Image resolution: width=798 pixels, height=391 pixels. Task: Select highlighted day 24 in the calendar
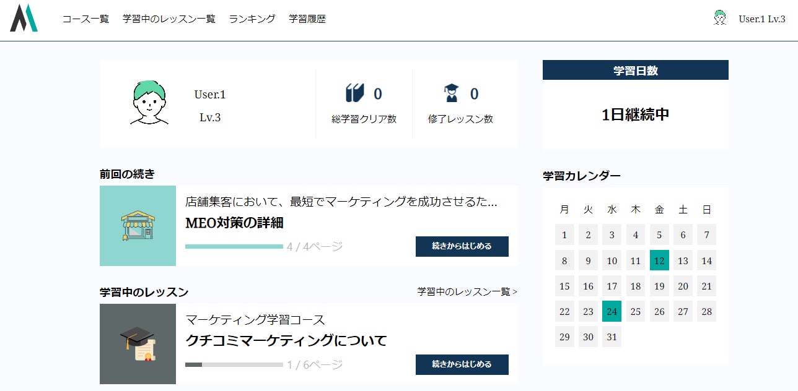(612, 312)
